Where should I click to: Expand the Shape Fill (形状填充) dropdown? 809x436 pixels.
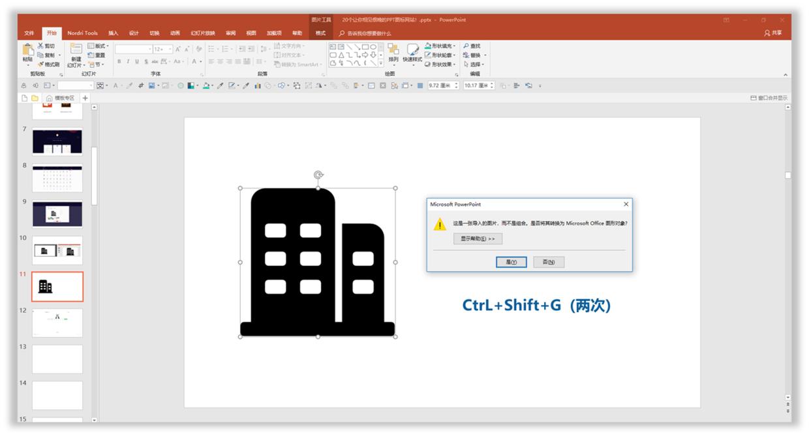tap(440, 46)
